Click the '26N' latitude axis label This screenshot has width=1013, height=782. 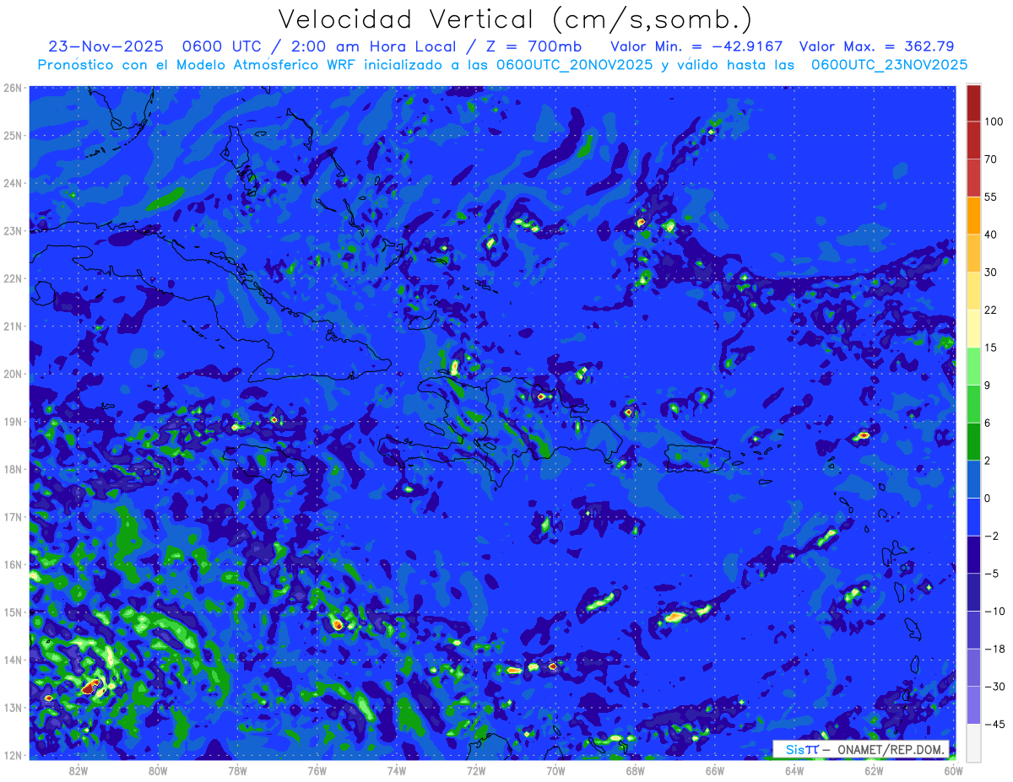(13, 88)
